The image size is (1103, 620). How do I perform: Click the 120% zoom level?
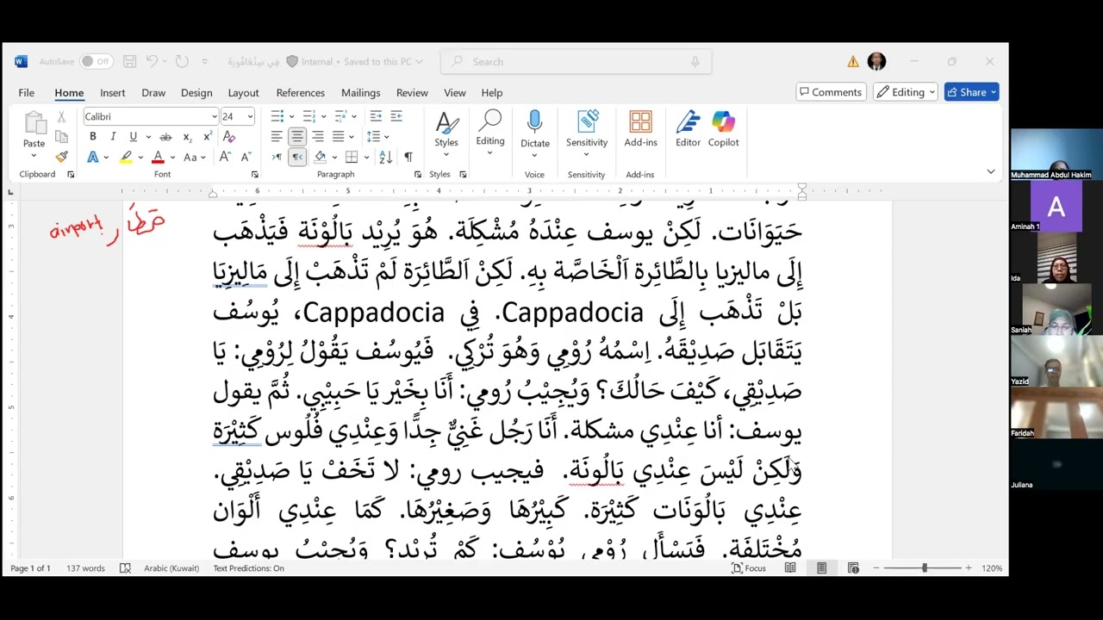(992, 568)
